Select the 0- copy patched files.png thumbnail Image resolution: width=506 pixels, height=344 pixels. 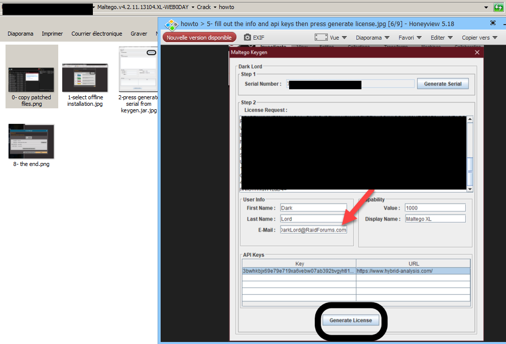[31, 80]
